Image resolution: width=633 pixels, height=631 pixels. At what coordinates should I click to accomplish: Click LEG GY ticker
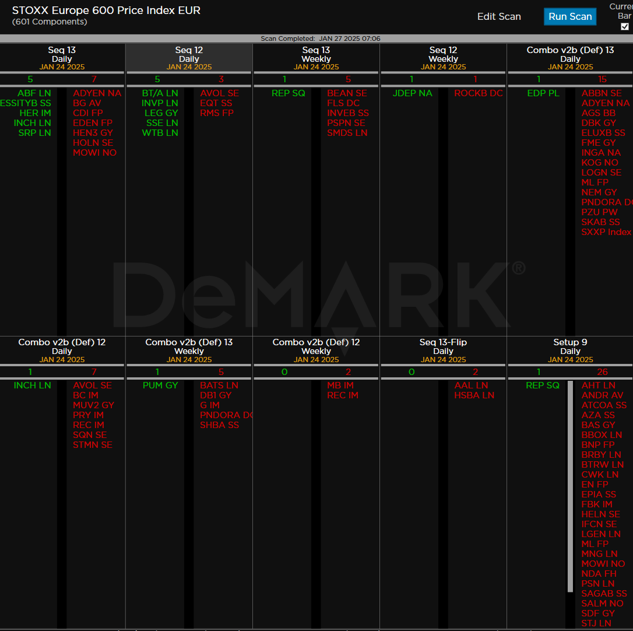click(161, 113)
